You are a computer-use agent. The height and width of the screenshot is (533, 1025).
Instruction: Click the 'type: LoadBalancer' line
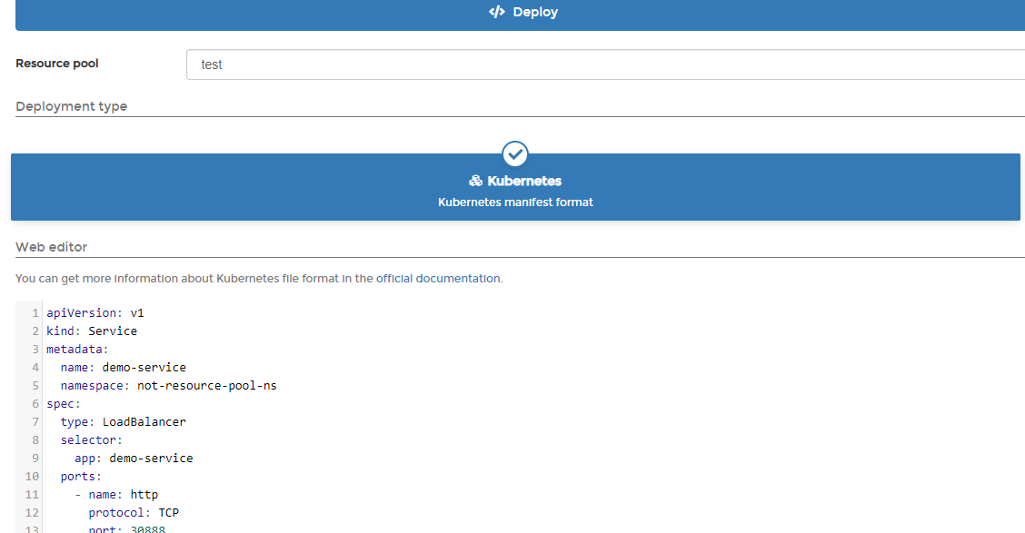(x=123, y=422)
